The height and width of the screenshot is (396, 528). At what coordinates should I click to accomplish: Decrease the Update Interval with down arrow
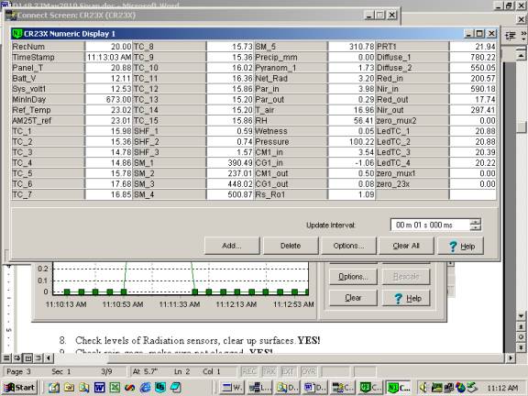(x=475, y=227)
